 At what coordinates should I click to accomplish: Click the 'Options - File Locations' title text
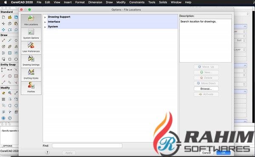(126, 10)
